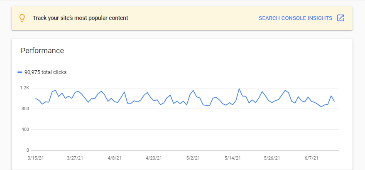Open the external link icon beside Search Console Insights

tap(341, 18)
